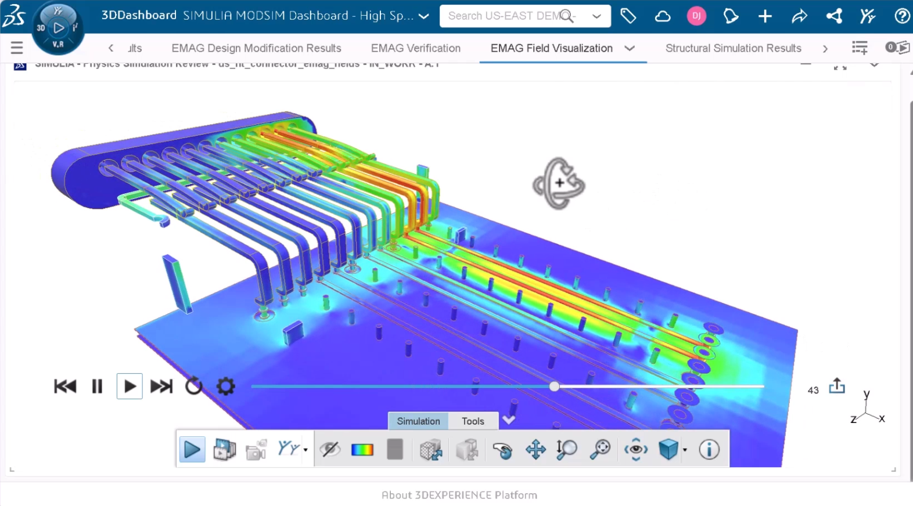This screenshot has width=913, height=506.
Task: Click the animation timeline slider handle
Action: pyautogui.click(x=554, y=386)
